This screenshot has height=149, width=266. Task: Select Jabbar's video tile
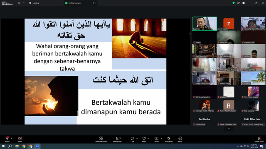click(253, 51)
